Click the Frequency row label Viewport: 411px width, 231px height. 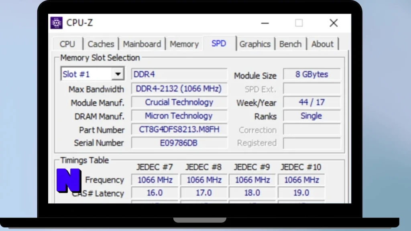(104, 180)
